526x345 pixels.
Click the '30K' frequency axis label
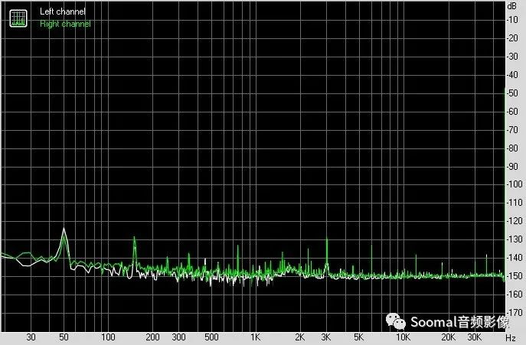click(x=475, y=337)
